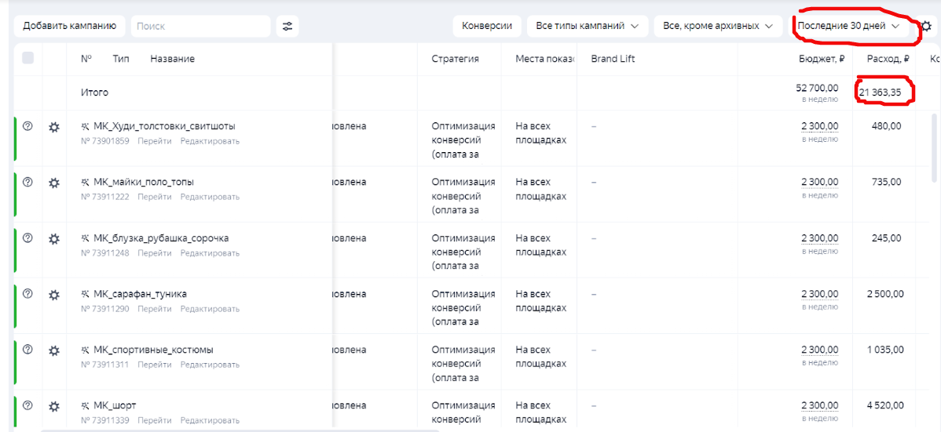Screen dimensions: 941x432
Task: Click the 'Конверсии' button
Action: 487,26
